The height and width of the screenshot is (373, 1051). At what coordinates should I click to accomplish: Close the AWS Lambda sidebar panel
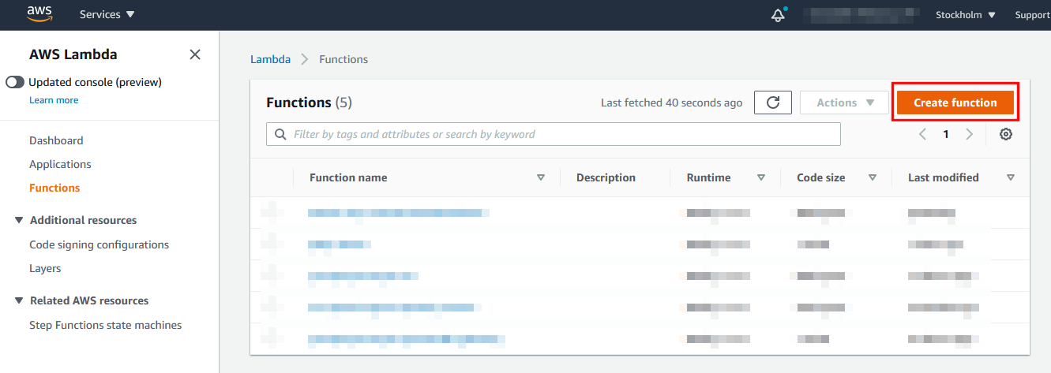pyautogui.click(x=195, y=54)
